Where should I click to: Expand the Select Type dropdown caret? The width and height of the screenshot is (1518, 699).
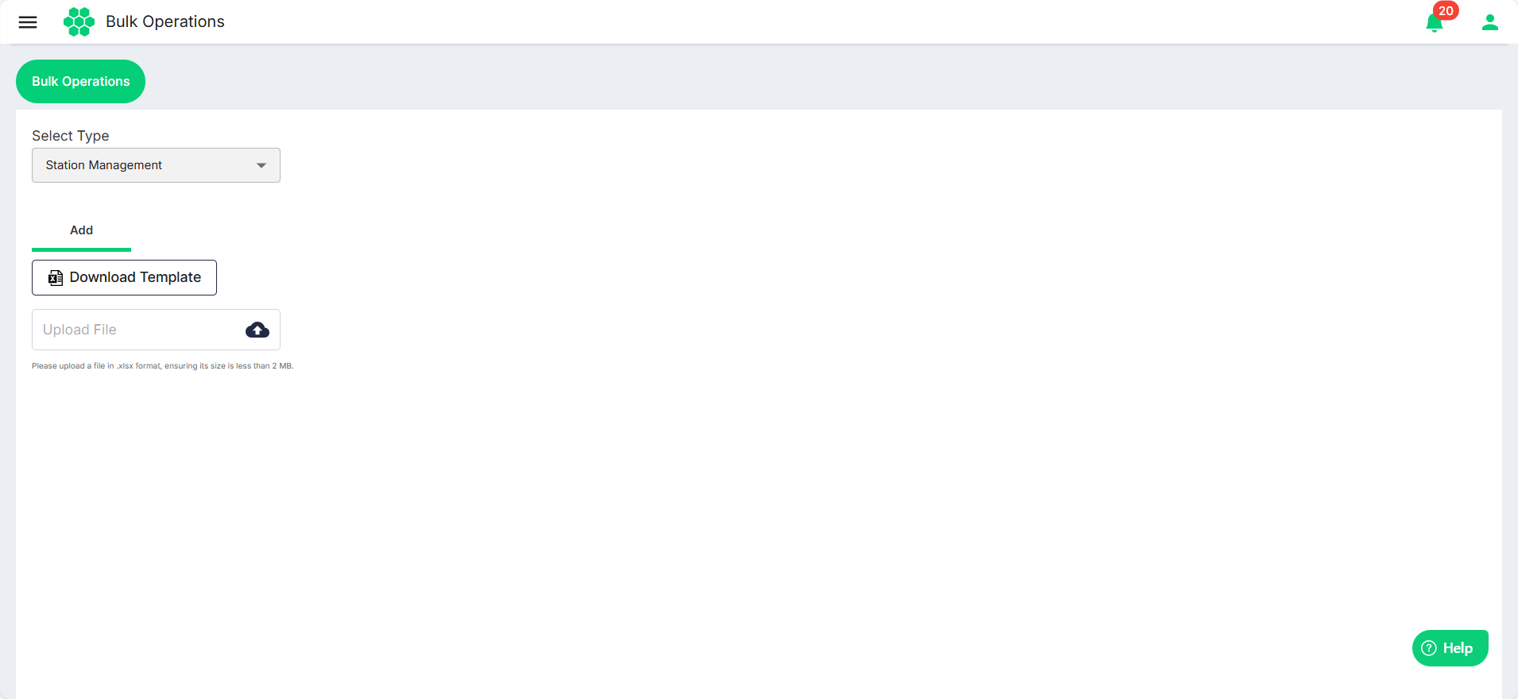point(261,165)
